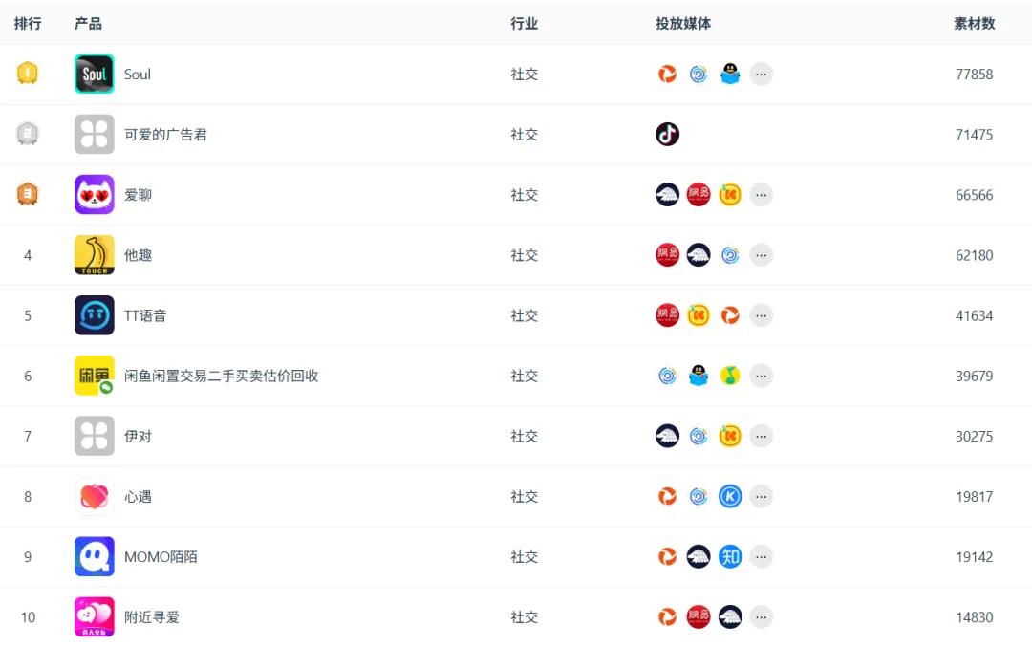
Task: Click the MOMO陌陌 app icon
Action: tap(94, 556)
